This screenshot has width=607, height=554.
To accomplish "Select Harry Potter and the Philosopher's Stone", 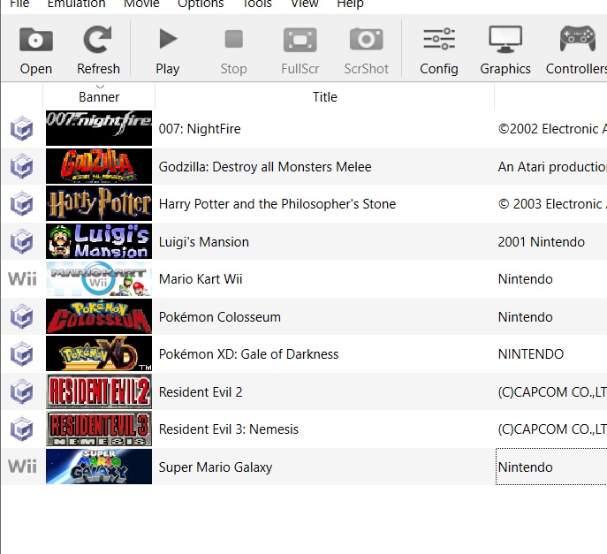I will [x=277, y=203].
